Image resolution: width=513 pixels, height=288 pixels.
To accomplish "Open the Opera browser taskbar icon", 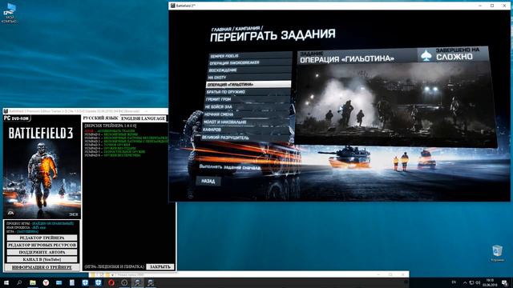I will [111, 282].
